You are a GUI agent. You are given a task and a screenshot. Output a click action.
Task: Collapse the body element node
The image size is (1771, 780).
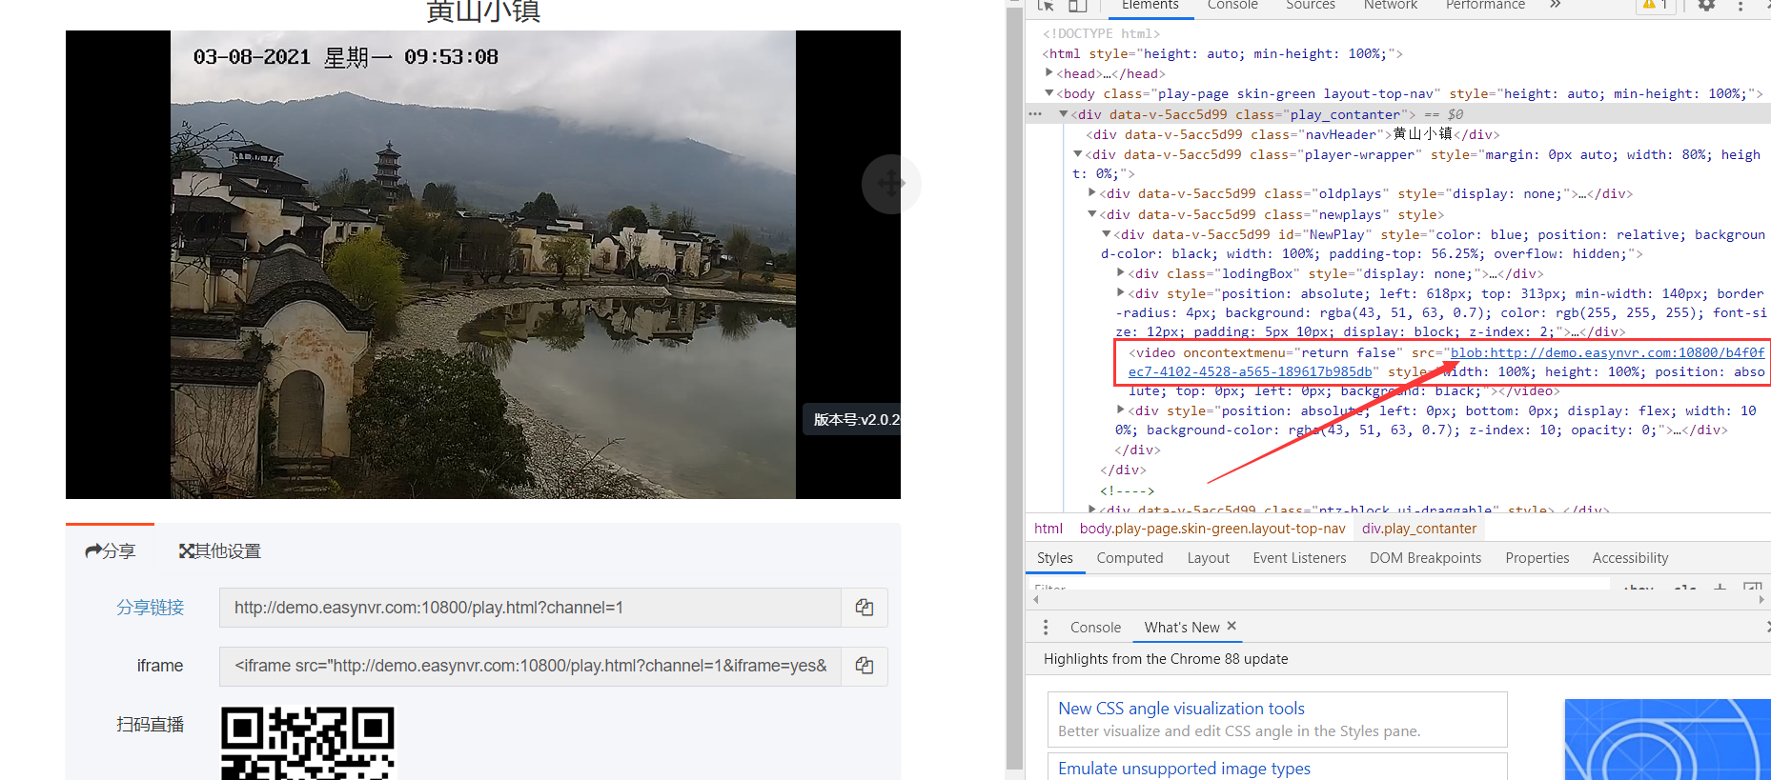tap(1048, 92)
